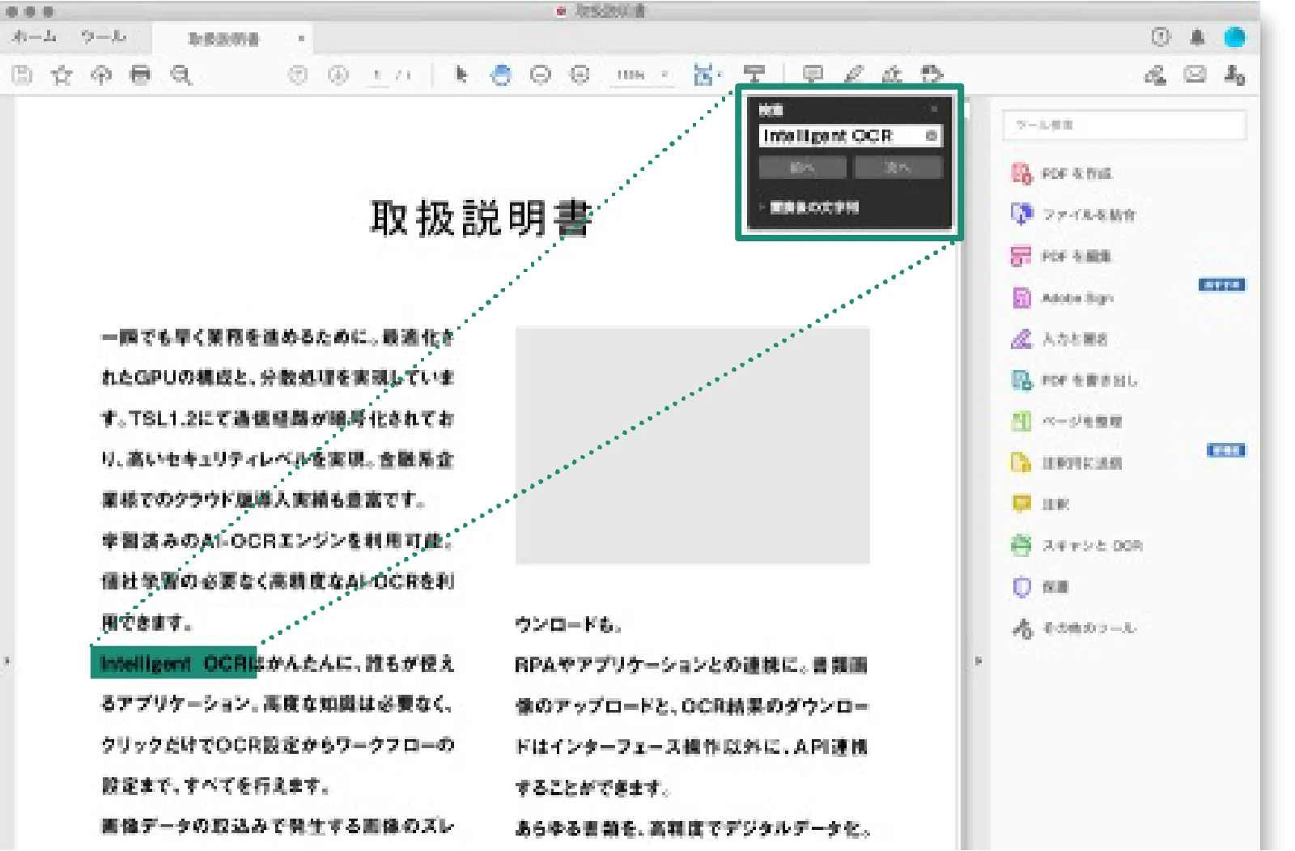Click the Read mode icon in the toolbar
1295x851 pixels.
[x=754, y=74]
